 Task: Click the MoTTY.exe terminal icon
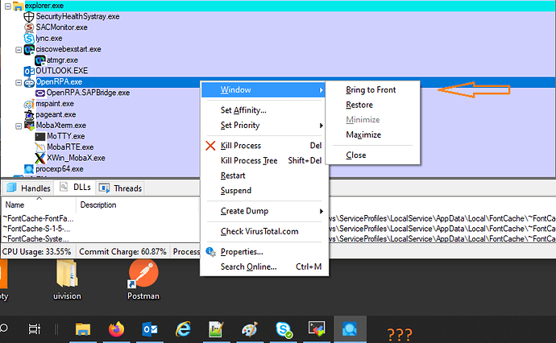(x=40, y=136)
